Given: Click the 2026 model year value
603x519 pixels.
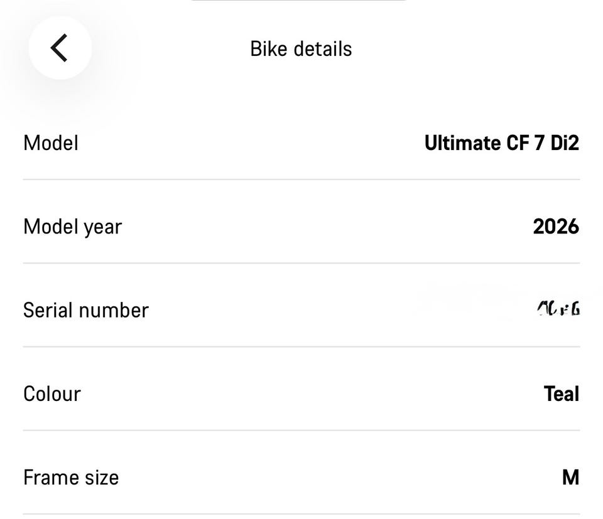Looking at the screenshot, I should 555,227.
